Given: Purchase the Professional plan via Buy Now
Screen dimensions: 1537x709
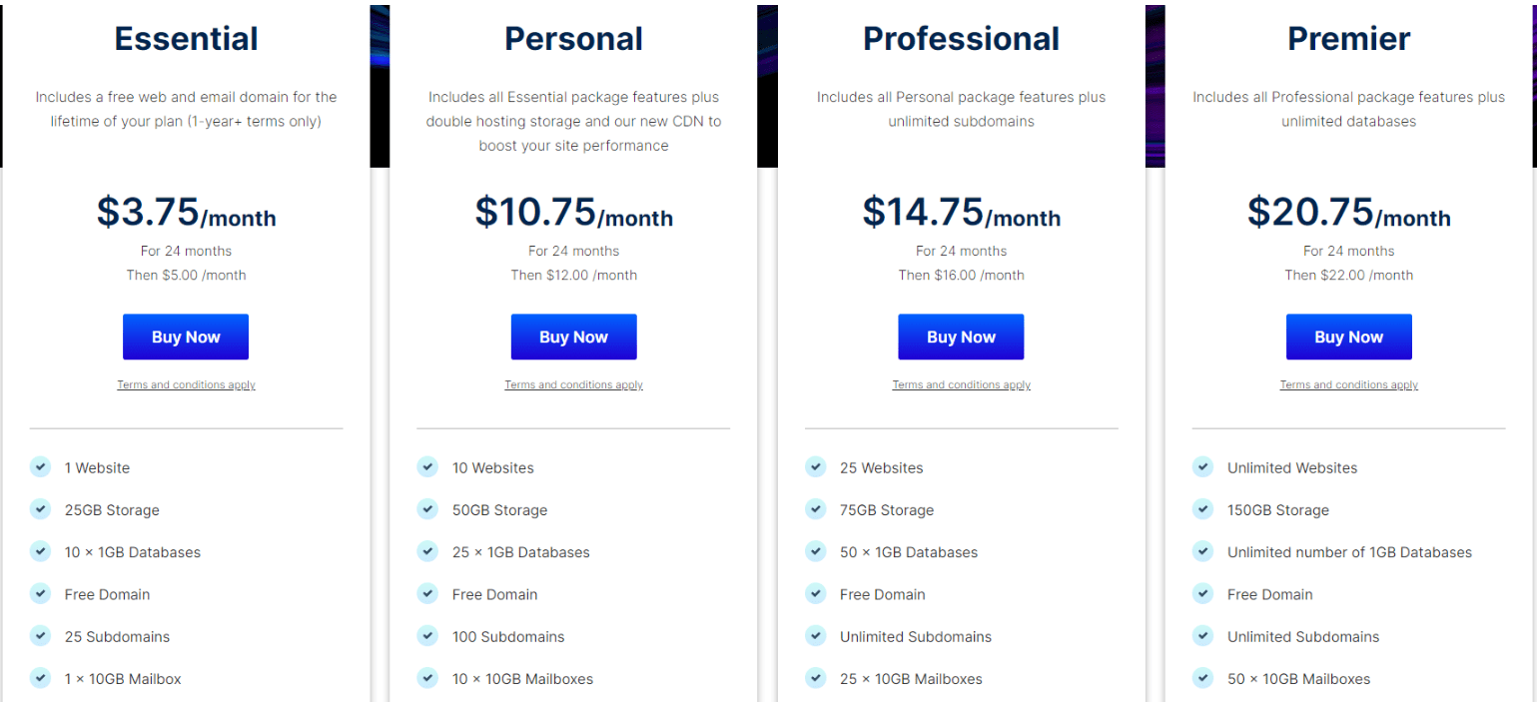Looking at the screenshot, I should (x=961, y=338).
